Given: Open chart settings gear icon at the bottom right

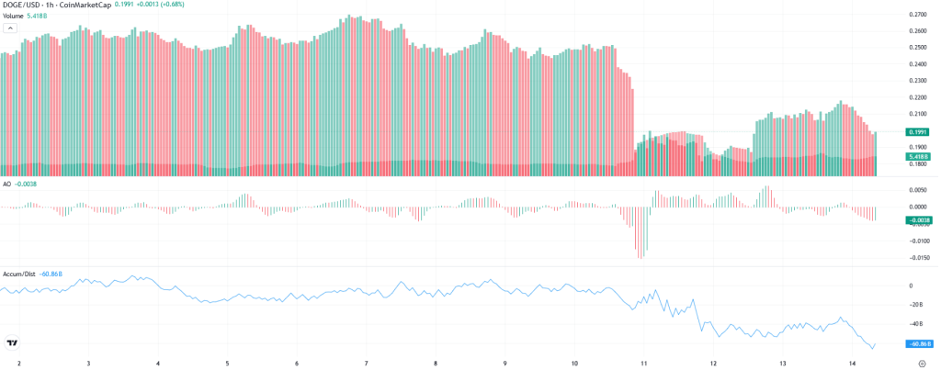Looking at the screenshot, I should 922,364.
